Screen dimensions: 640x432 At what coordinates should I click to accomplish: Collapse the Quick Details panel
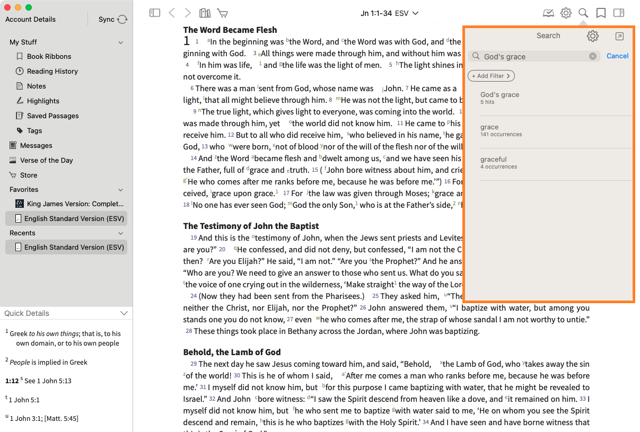click(x=124, y=313)
